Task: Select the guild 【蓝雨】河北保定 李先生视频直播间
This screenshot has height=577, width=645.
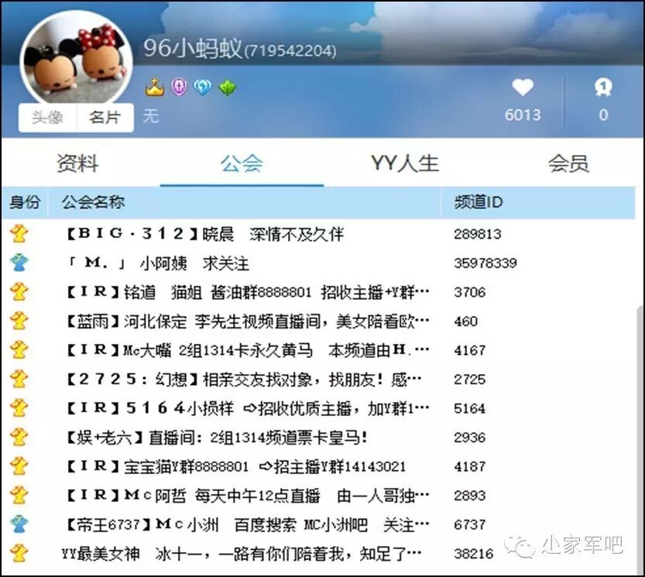Action: [248, 321]
